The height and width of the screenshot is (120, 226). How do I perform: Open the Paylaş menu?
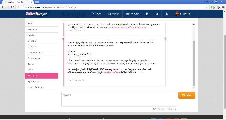pyautogui.click(x=114, y=14)
